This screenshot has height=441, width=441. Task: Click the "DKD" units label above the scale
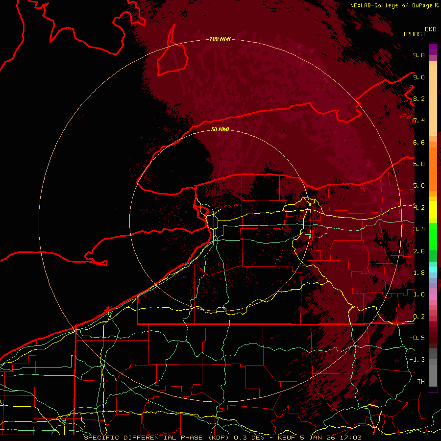tap(431, 29)
